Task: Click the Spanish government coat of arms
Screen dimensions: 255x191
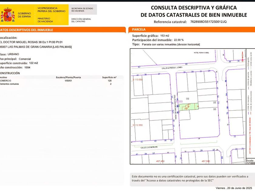Action: (8, 15)
